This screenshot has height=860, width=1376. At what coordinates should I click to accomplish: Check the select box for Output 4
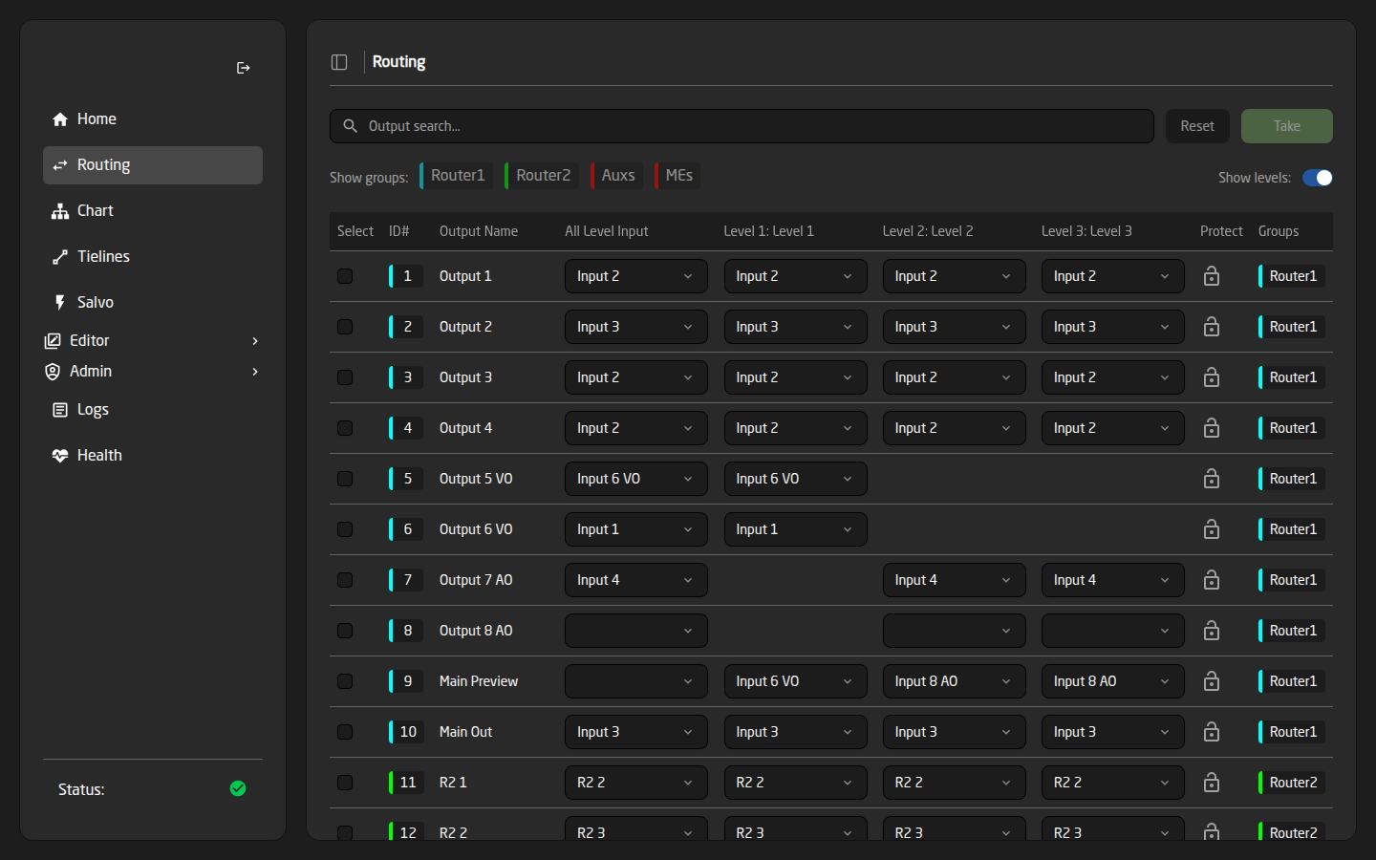tap(345, 428)
